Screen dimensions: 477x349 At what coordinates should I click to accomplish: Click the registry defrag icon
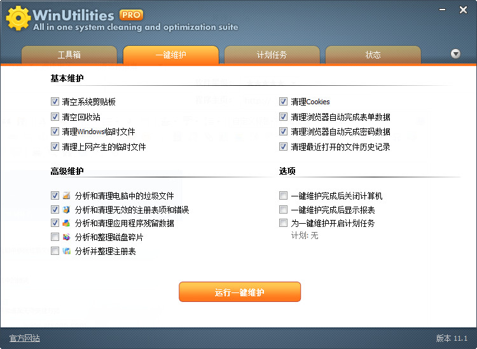[x=66, y=251]
